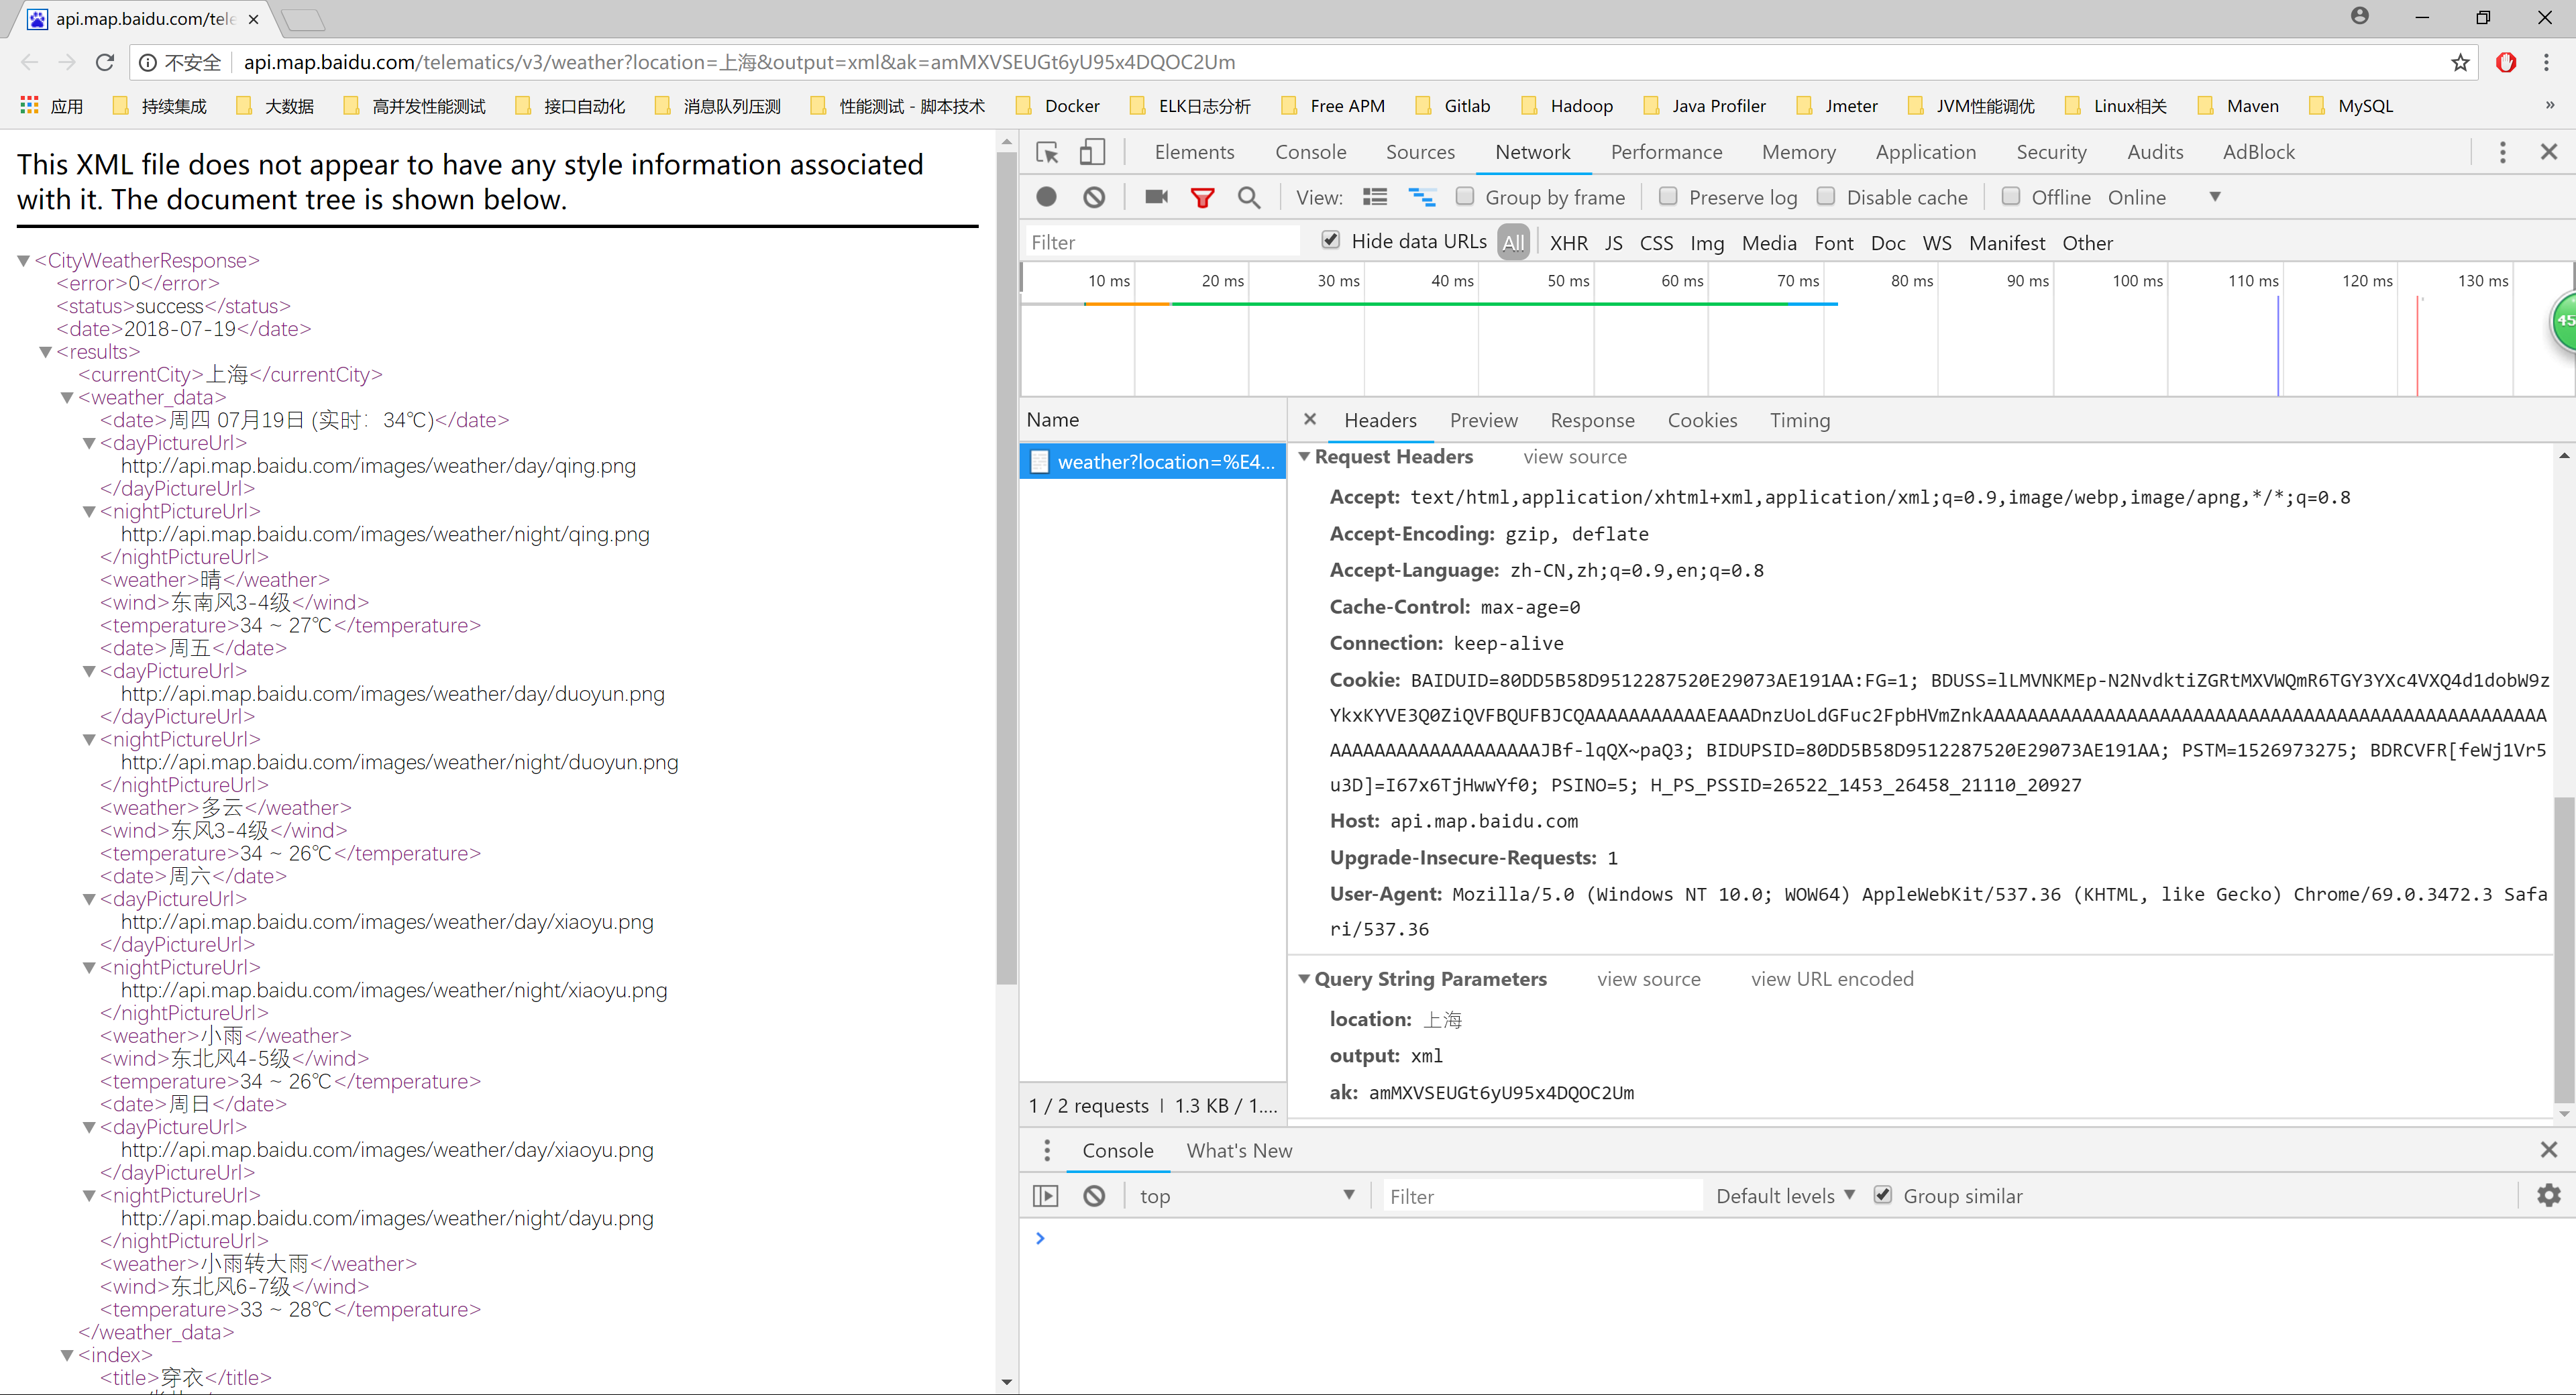2576x1395 pixels.
Task: Click the network Filter input field
Action: click(x=1160, y=243)
